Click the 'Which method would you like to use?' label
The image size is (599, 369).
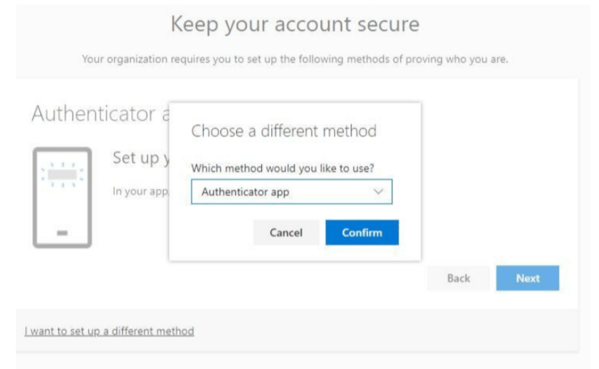(x=284, y=167)
